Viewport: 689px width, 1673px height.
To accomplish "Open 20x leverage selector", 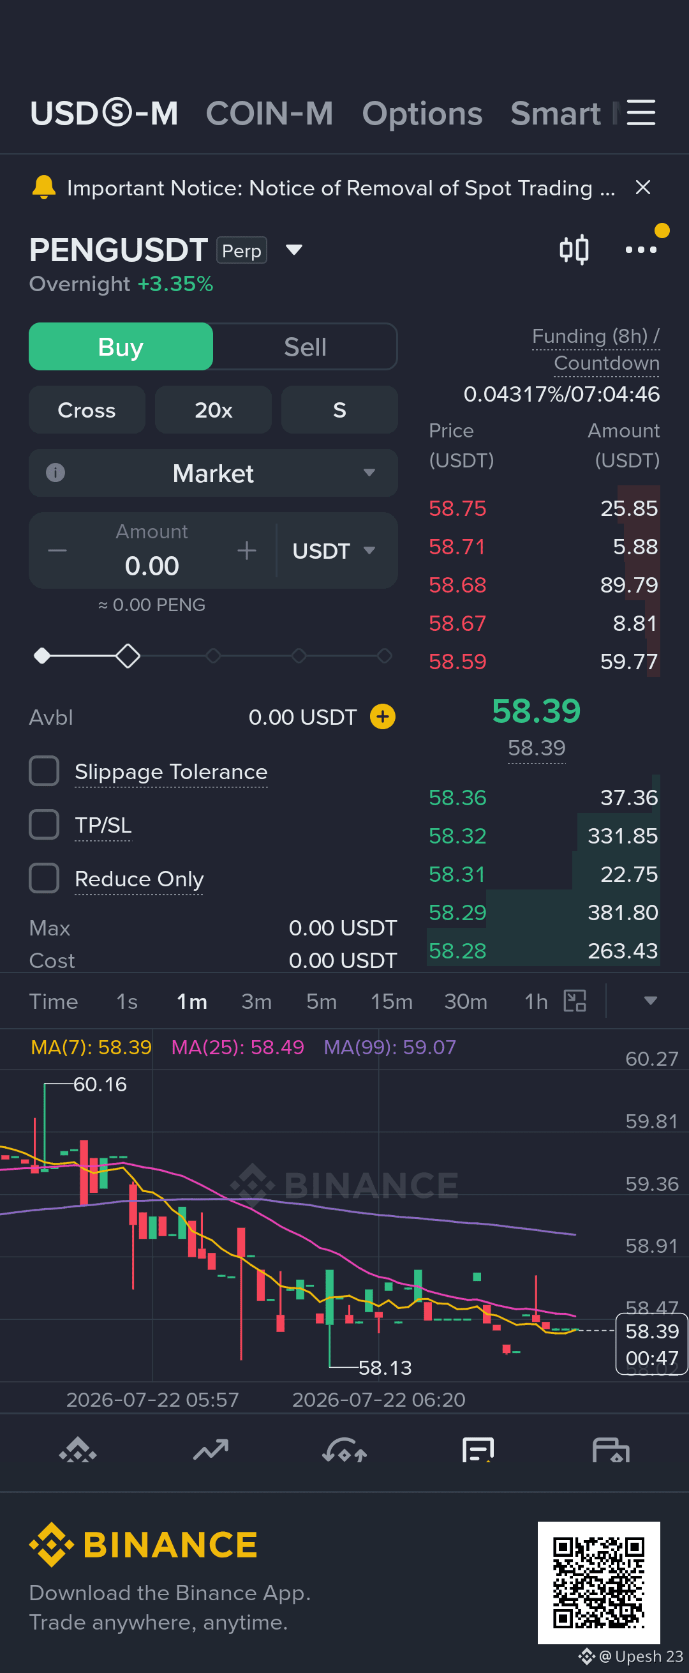I will coord(214,410).
